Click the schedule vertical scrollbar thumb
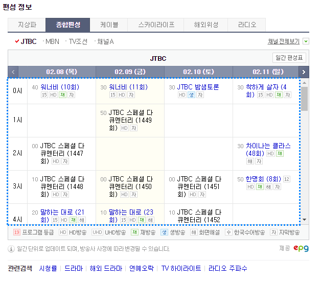The image size is (321, 283). point(305,99)
